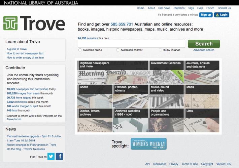239x168 pixels.
Task: Open A guide to Trove link
Action: [x=16, y=49]
